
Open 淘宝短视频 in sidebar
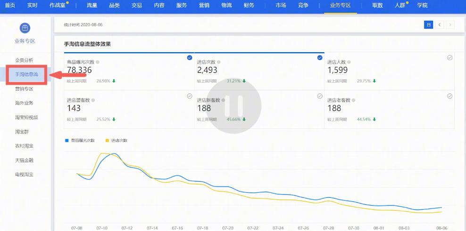click(27, 117)
